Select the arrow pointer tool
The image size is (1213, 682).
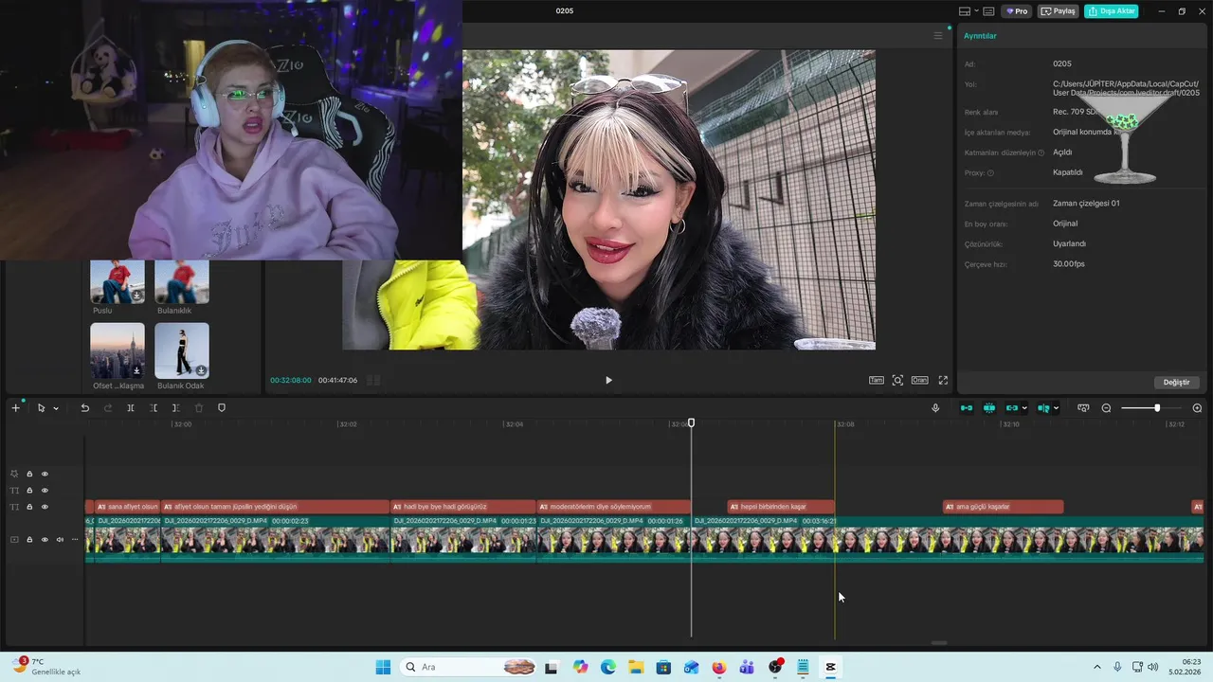41,408
